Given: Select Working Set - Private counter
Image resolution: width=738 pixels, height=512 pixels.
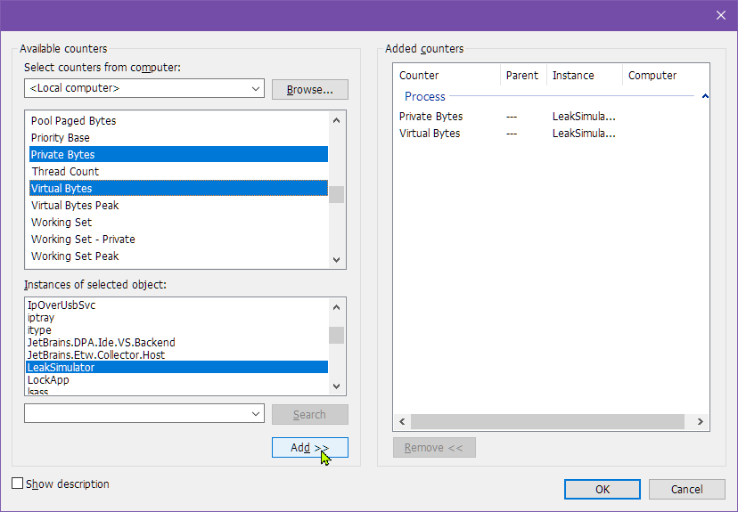Looking at the screenshot, I should click(x=83, y=239).
